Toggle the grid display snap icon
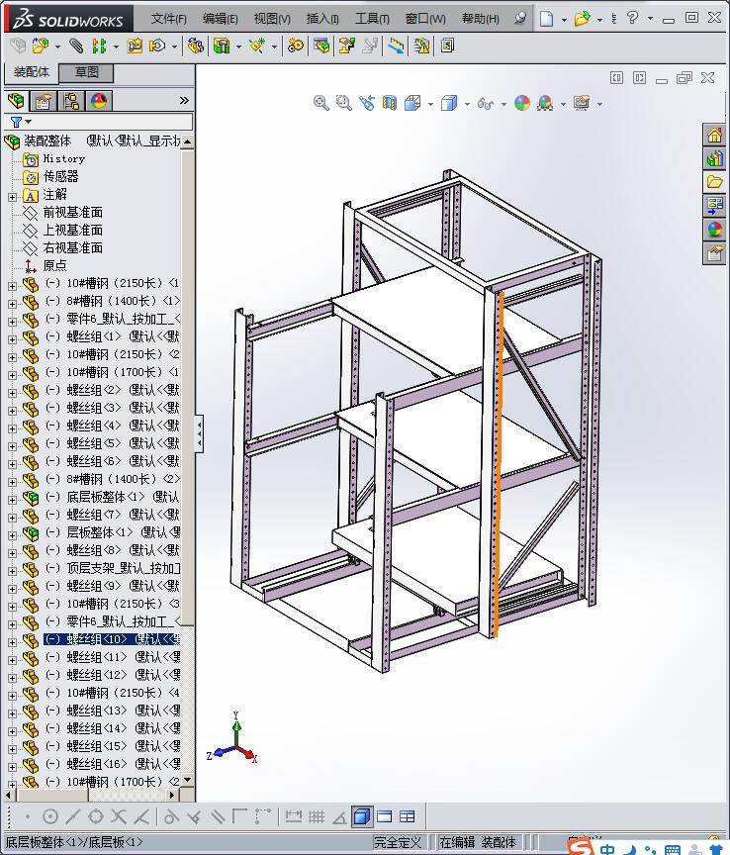730x855 pixels. tap(317, 816)
